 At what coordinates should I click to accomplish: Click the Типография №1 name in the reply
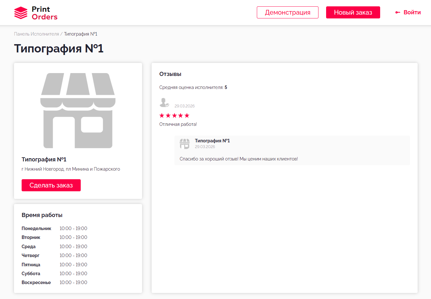click(x=212, y=141)
